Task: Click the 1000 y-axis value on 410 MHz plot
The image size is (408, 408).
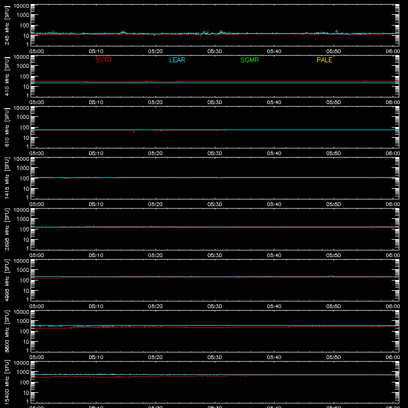Action: 23,66
